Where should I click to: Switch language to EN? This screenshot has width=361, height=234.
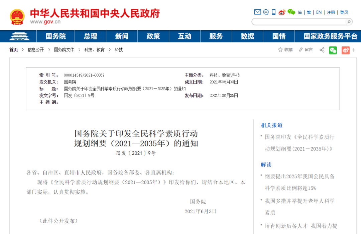[319, 12]
